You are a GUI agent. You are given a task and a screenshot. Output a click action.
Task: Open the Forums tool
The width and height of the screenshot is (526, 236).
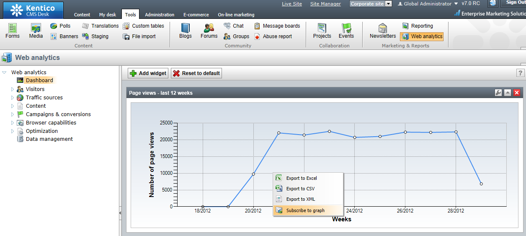(x=209, y=31)
